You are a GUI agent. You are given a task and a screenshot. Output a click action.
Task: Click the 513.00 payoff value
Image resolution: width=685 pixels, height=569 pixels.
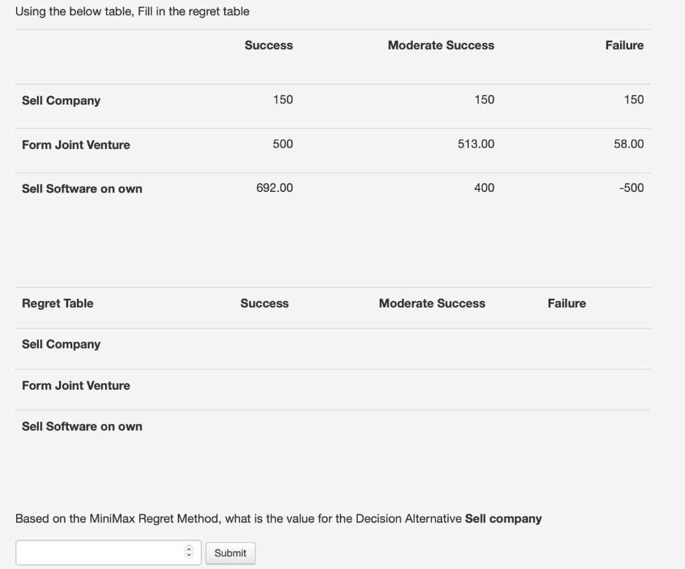click(x=476, y=144)
